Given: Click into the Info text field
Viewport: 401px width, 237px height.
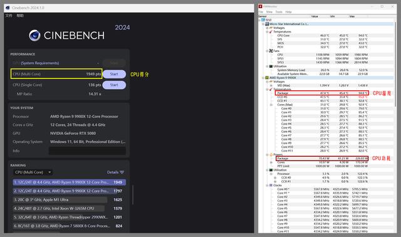Looking at the screenshot, I should click(x=87, y=150).
